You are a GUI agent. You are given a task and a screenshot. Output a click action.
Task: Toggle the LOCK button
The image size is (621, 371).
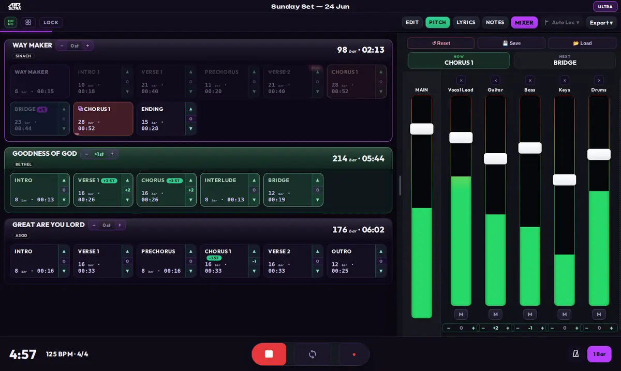point(51,22)
